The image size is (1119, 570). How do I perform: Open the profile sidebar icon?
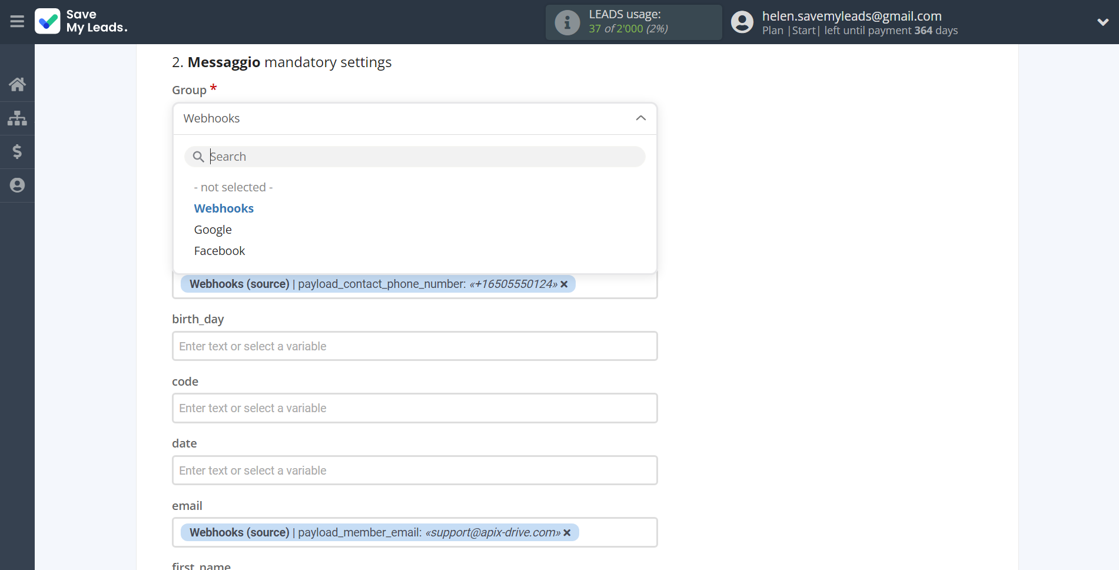(17, 185)
